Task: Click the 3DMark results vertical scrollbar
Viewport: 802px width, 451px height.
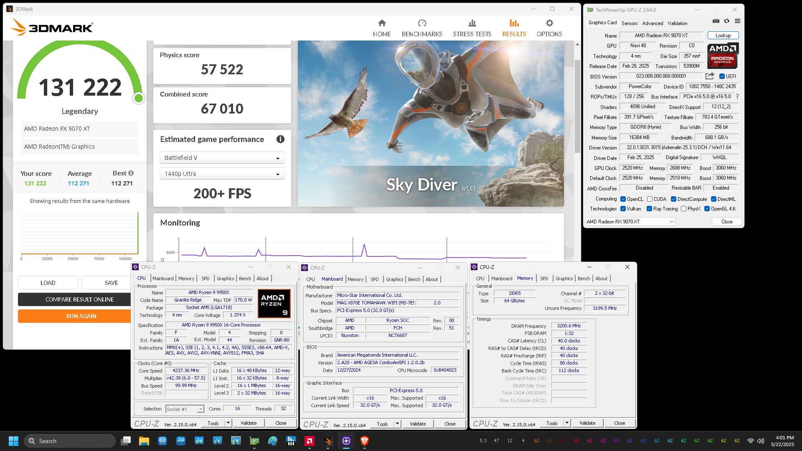Action: pos(578,106)
